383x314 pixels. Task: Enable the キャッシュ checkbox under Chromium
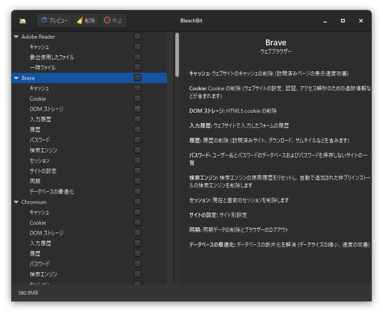[x=138, y=212]
